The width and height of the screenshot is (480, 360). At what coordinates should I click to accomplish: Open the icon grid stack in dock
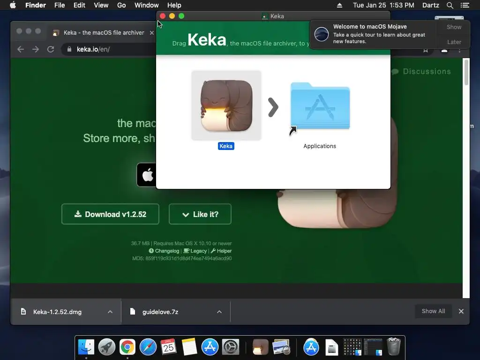point(352,347)
